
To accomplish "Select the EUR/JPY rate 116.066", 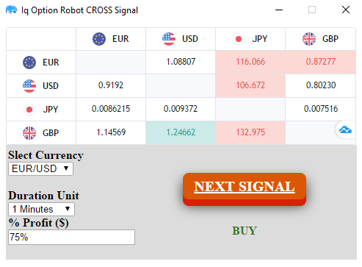I will [250, 62].
